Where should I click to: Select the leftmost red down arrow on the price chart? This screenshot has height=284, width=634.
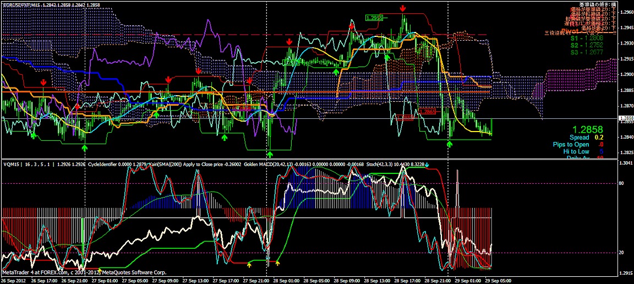(x=43, y=82)
